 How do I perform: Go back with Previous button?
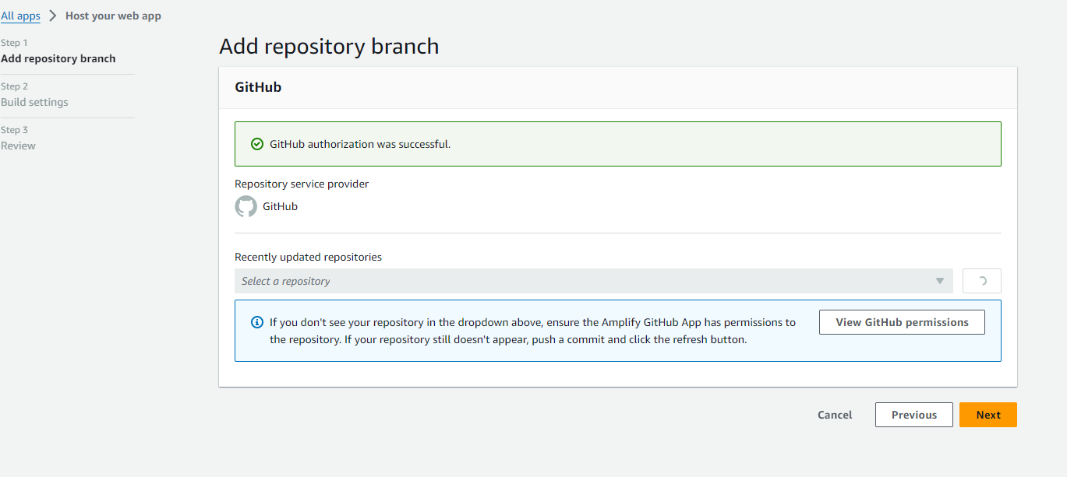(914, 415)
